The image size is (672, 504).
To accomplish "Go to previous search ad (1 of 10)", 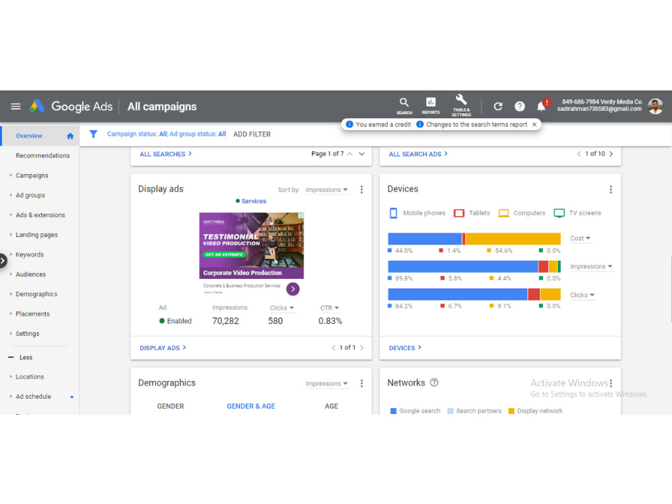I will click(579, 154).
